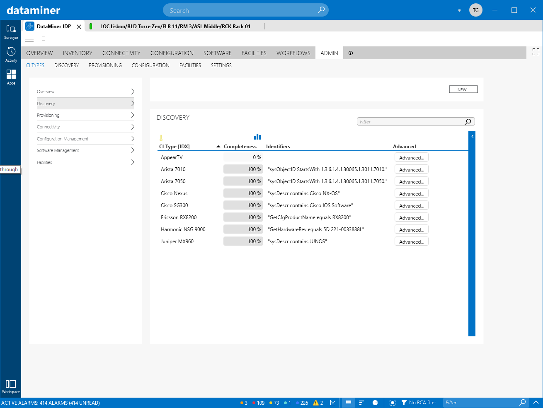The width and height of the screenshot is (543, 408).
Task: Select the PROVISIONING sub-tab
Action: click(105, 65)
